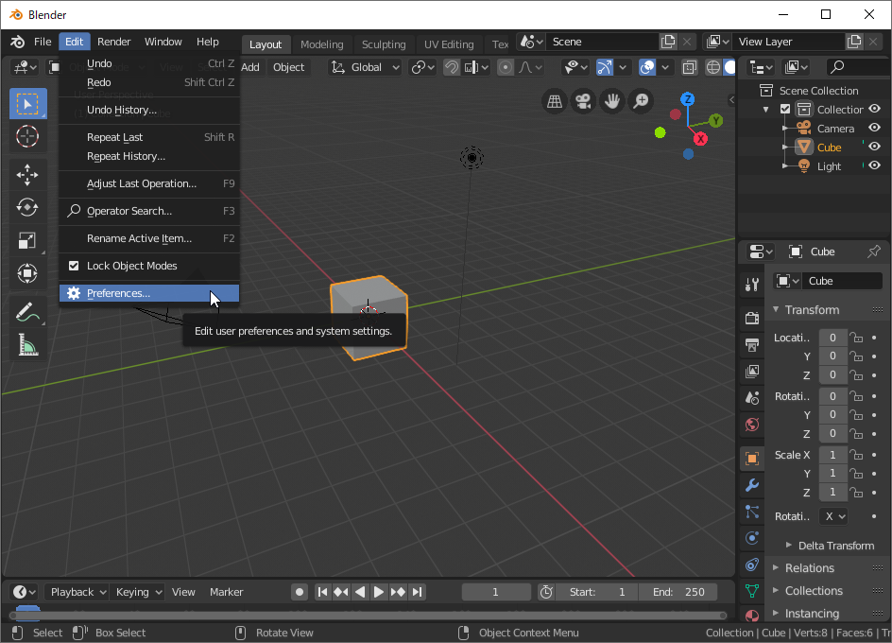
Task: Click the pan view hand icon
Action: [x=612, y=101]
